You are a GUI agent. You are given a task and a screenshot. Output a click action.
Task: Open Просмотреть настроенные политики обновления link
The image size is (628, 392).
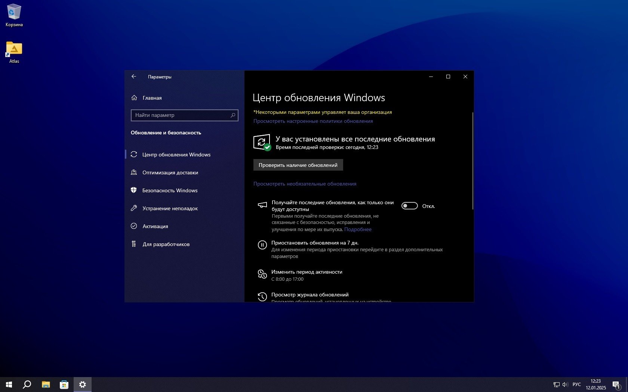coord(313,121)
